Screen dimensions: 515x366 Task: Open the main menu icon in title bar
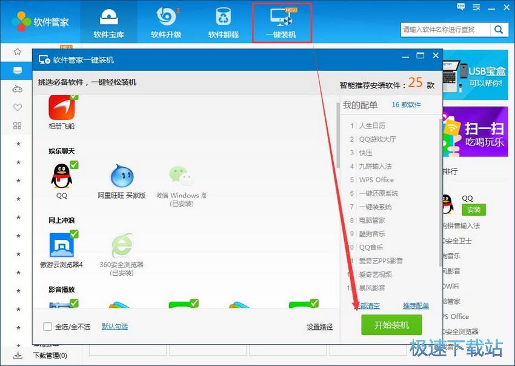pos(476,7)
